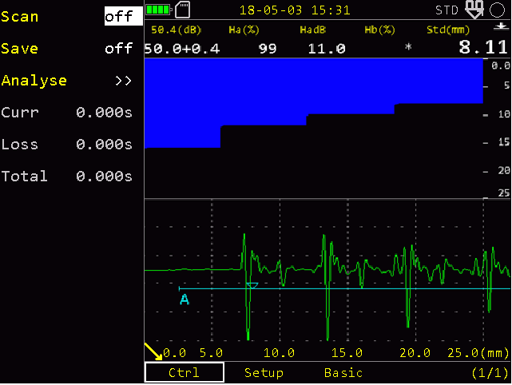Image resolution: width=512 pixels, height=385 pixels.
Task: Open the Analyse menu item
Action: (34, 81)
